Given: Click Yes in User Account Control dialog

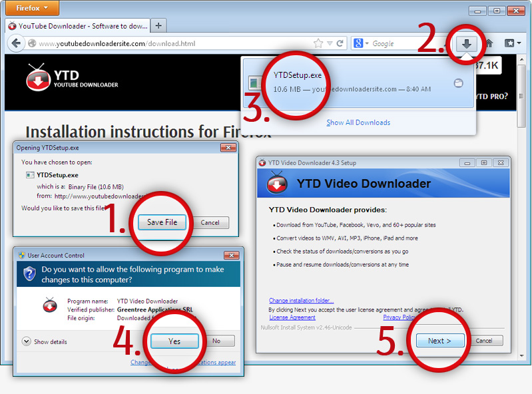Looking at the screenshot, I should click(x=174, y=341).
